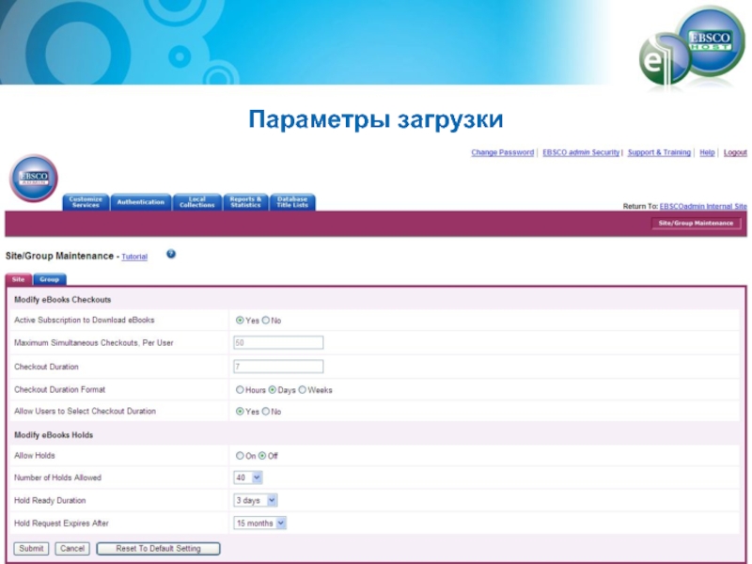
Task: Turn Allow Holds to On
Action: 240,456
